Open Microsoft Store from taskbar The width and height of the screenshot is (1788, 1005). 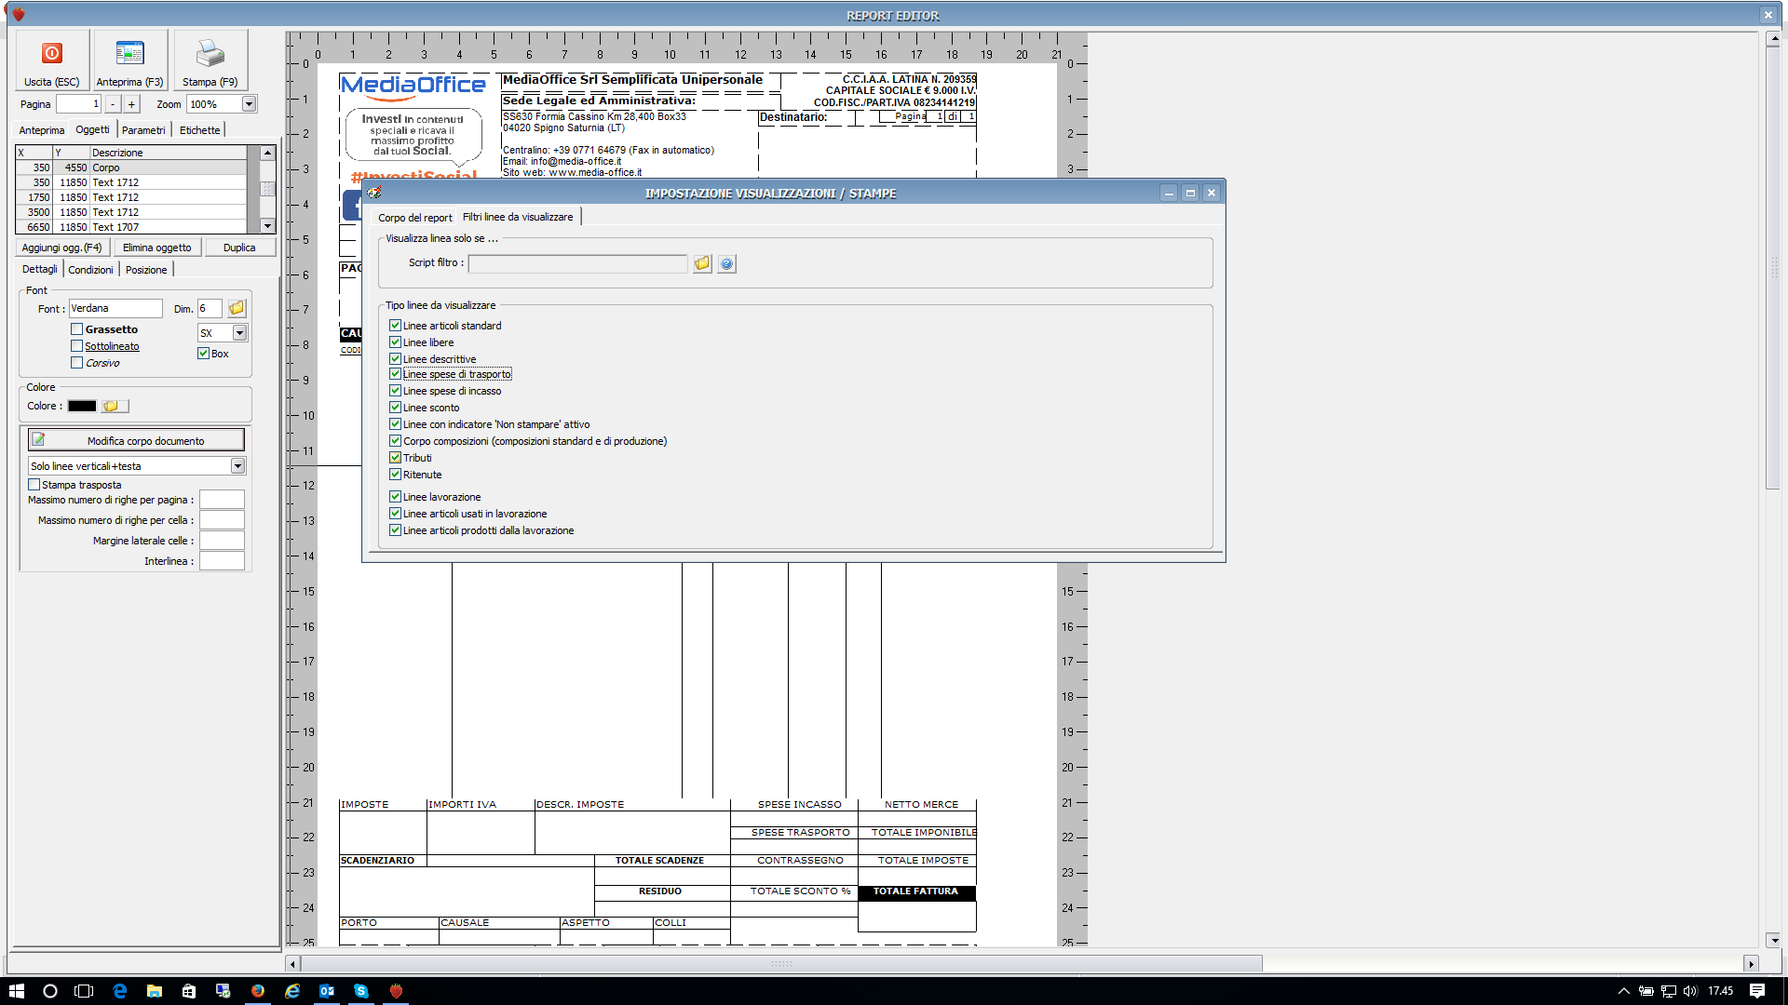[189, 991]
